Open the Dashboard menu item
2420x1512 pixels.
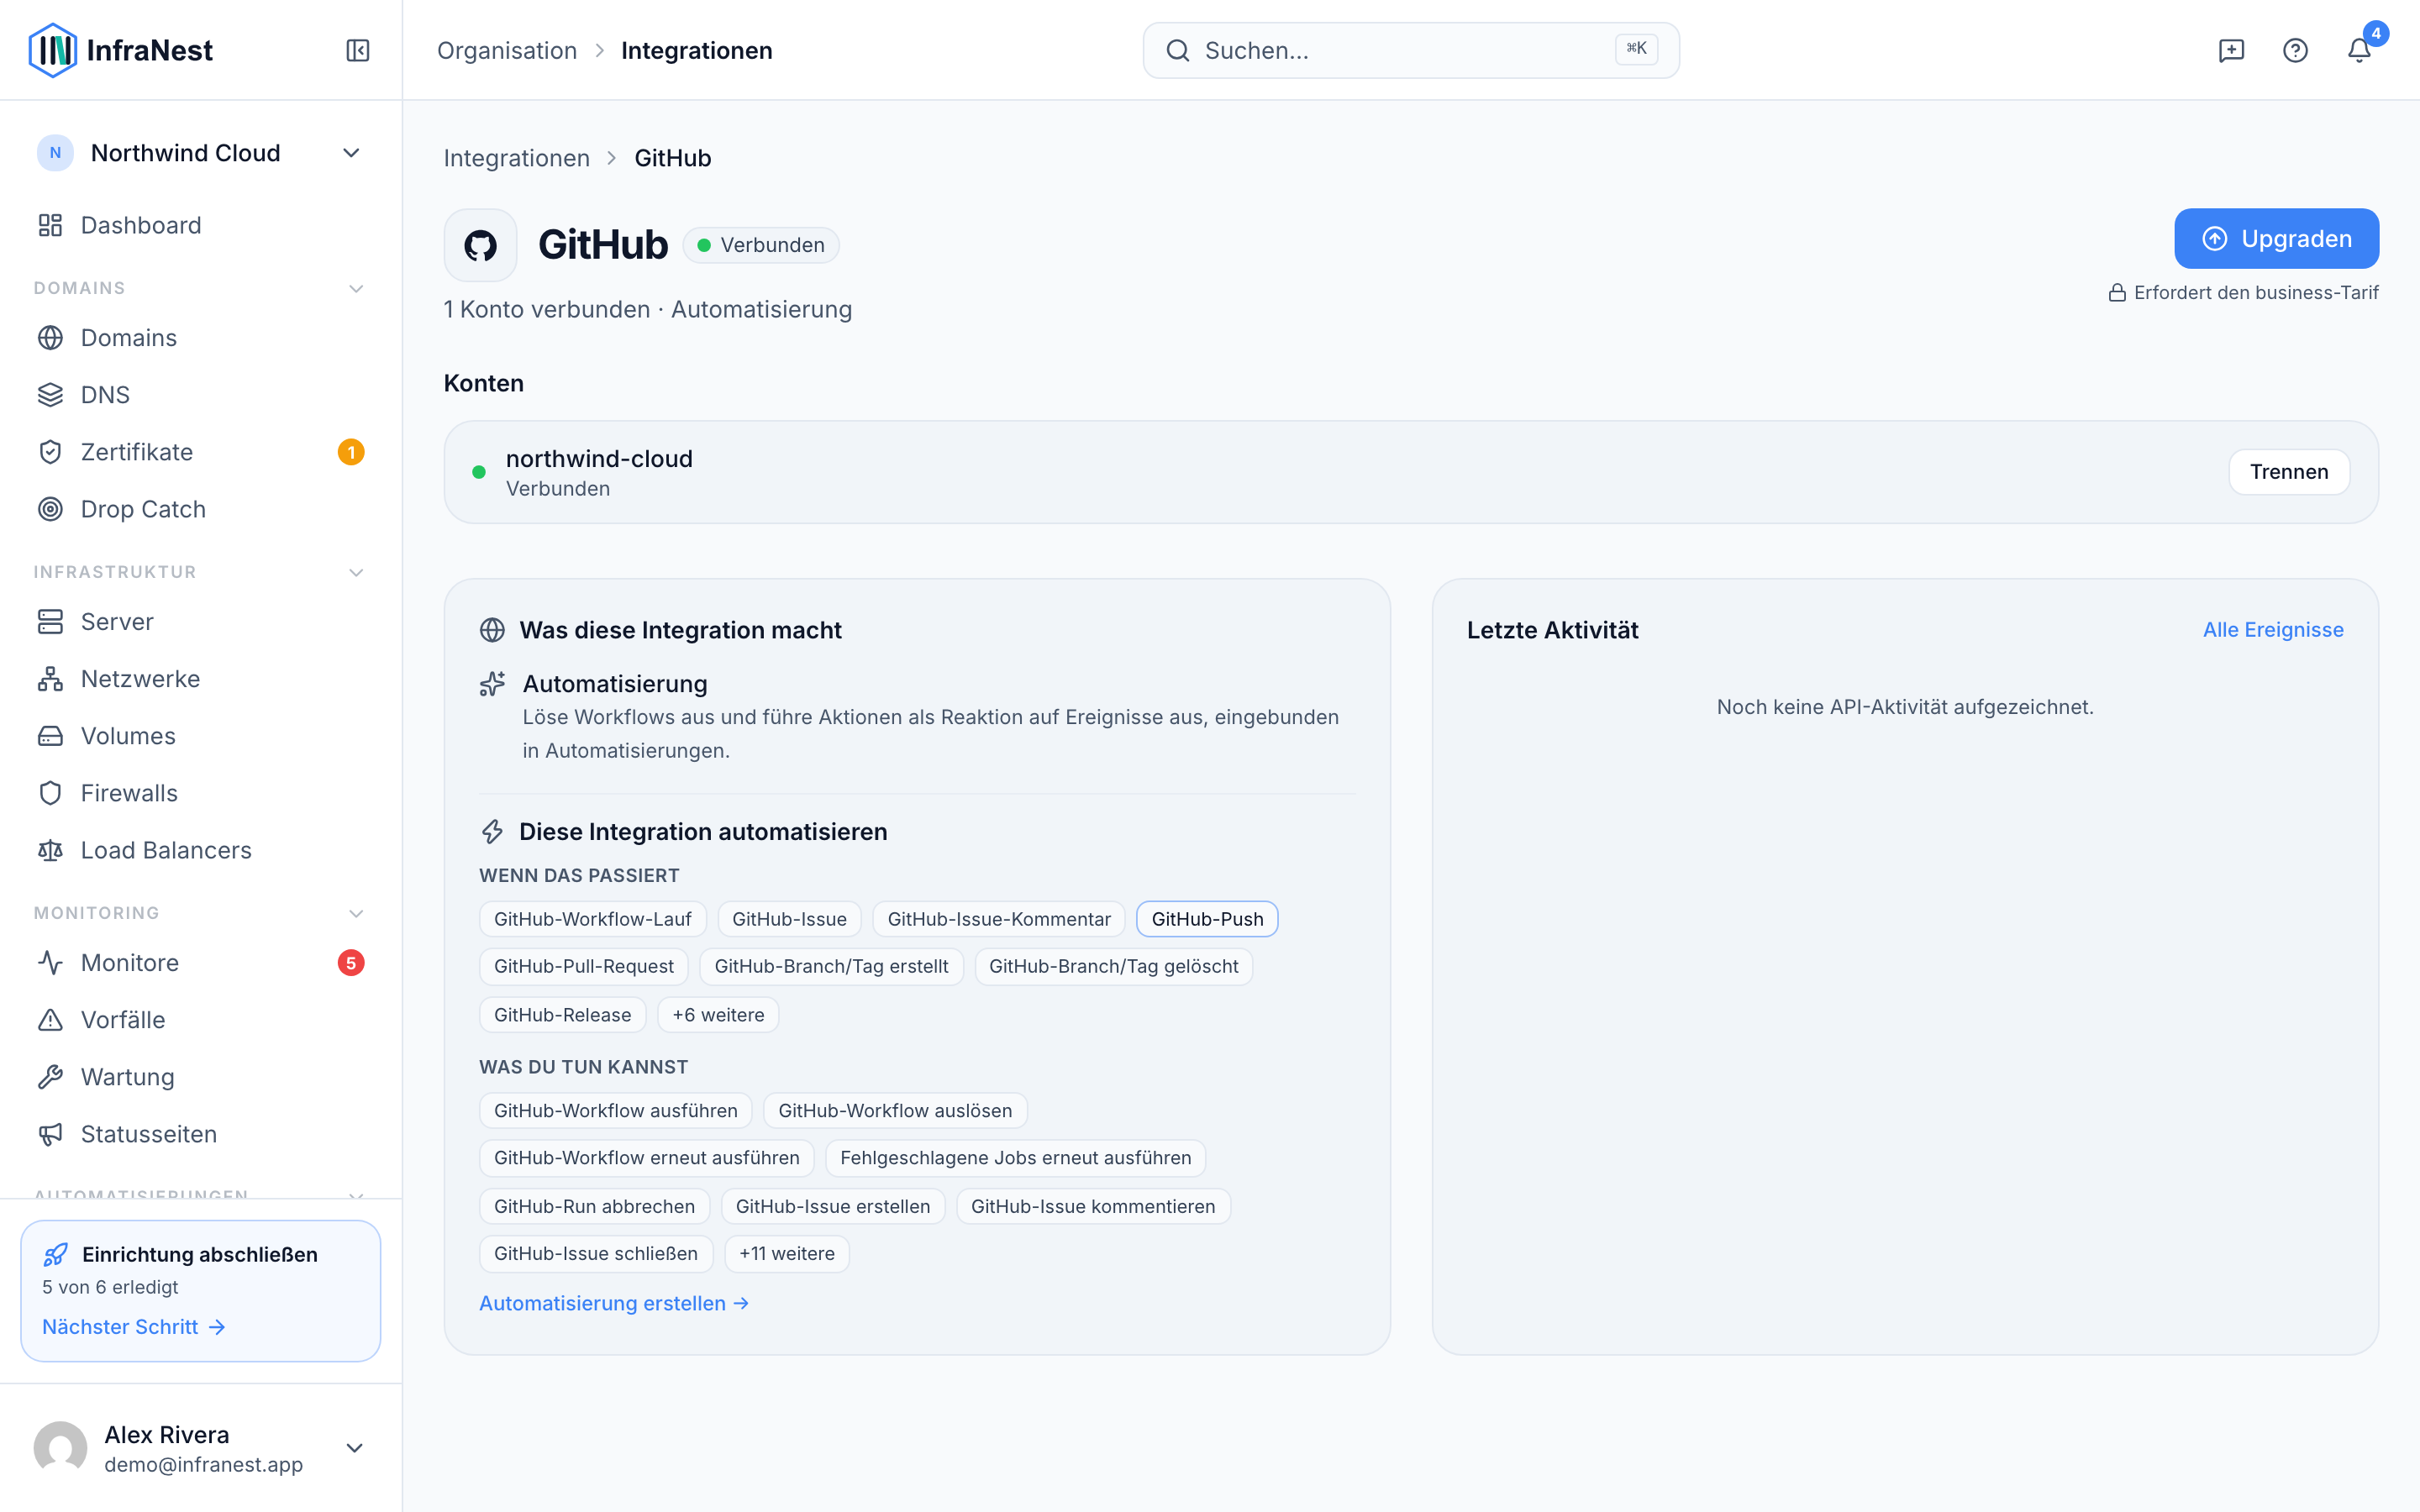click(200, 225)
